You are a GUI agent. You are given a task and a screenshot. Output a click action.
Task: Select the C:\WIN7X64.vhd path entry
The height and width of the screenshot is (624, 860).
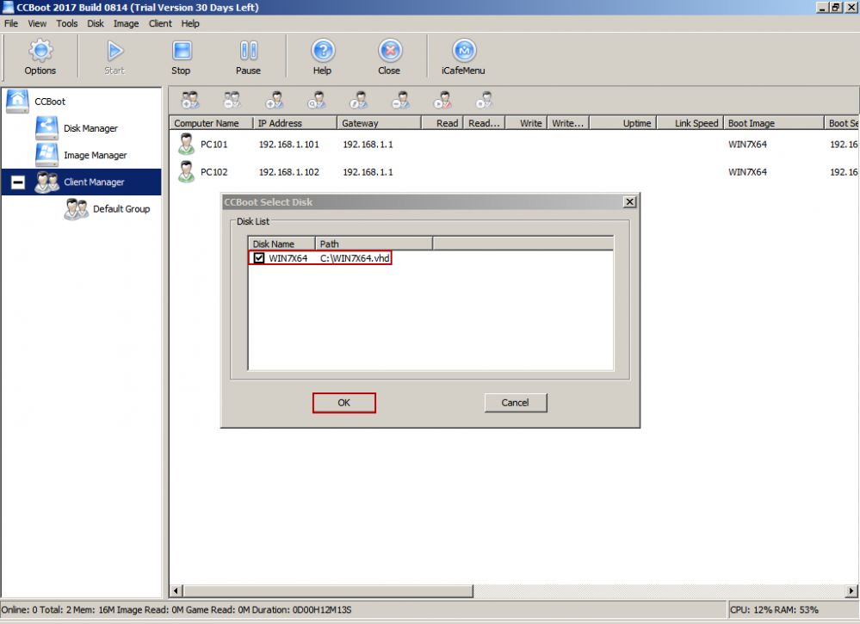[355, 258]
